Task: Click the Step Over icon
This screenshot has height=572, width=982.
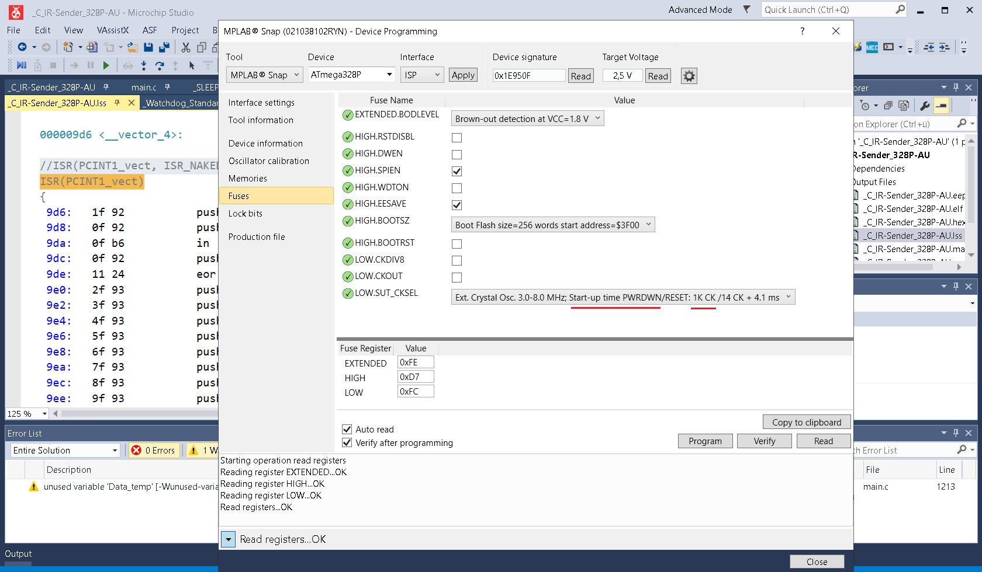Action: 160,65
